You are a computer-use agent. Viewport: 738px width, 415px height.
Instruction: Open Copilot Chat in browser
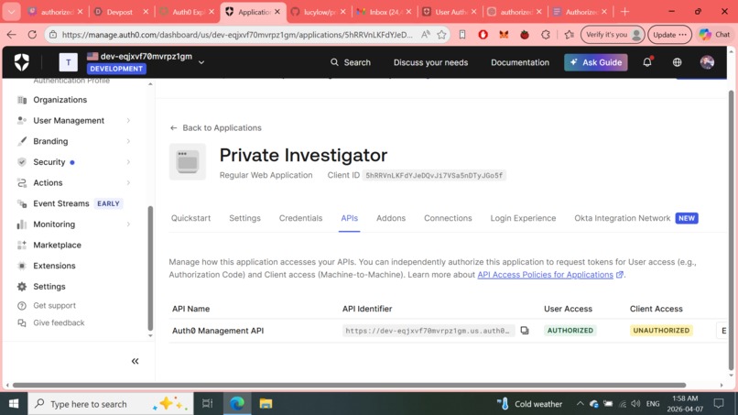tap(714, 35)
